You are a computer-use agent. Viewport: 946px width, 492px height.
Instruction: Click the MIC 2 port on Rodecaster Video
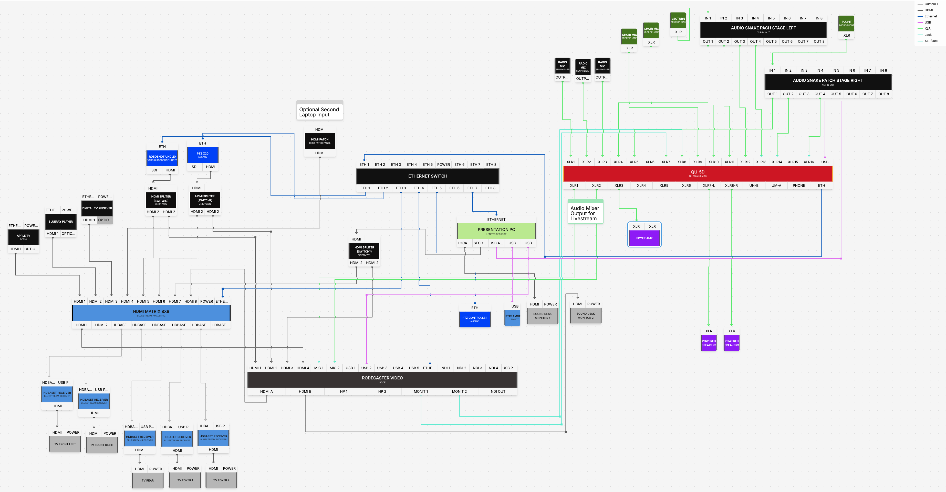(335, 368)
